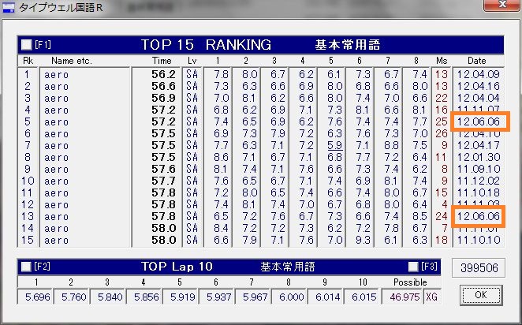Select the 399506 counter field

tap(479, 267)
